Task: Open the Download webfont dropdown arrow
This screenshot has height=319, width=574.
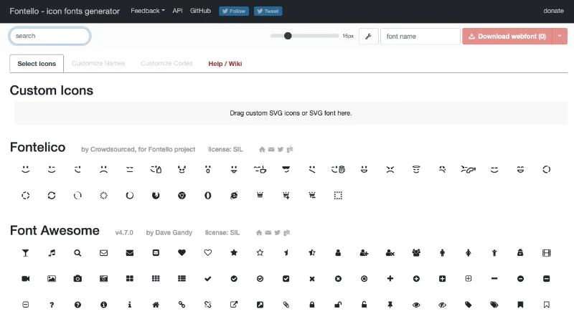Action: 560,37
